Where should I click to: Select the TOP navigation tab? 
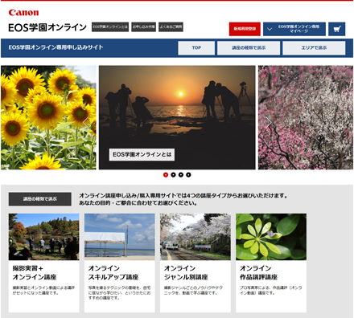click(x=196, y=48)
